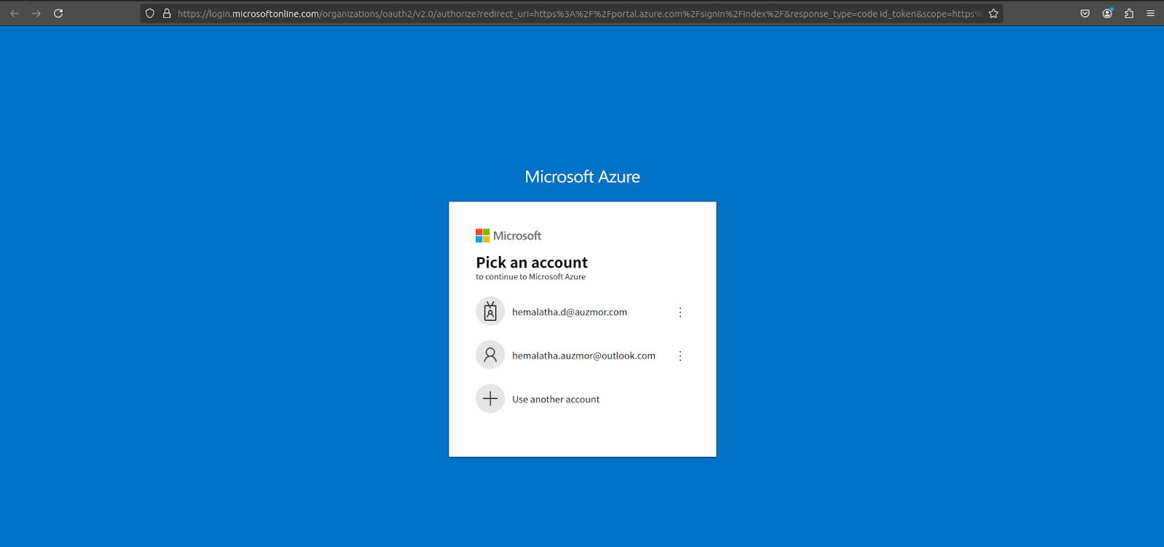Save page to Pocket
This screenshot has height=547, width=1164.
point(1085,13)
